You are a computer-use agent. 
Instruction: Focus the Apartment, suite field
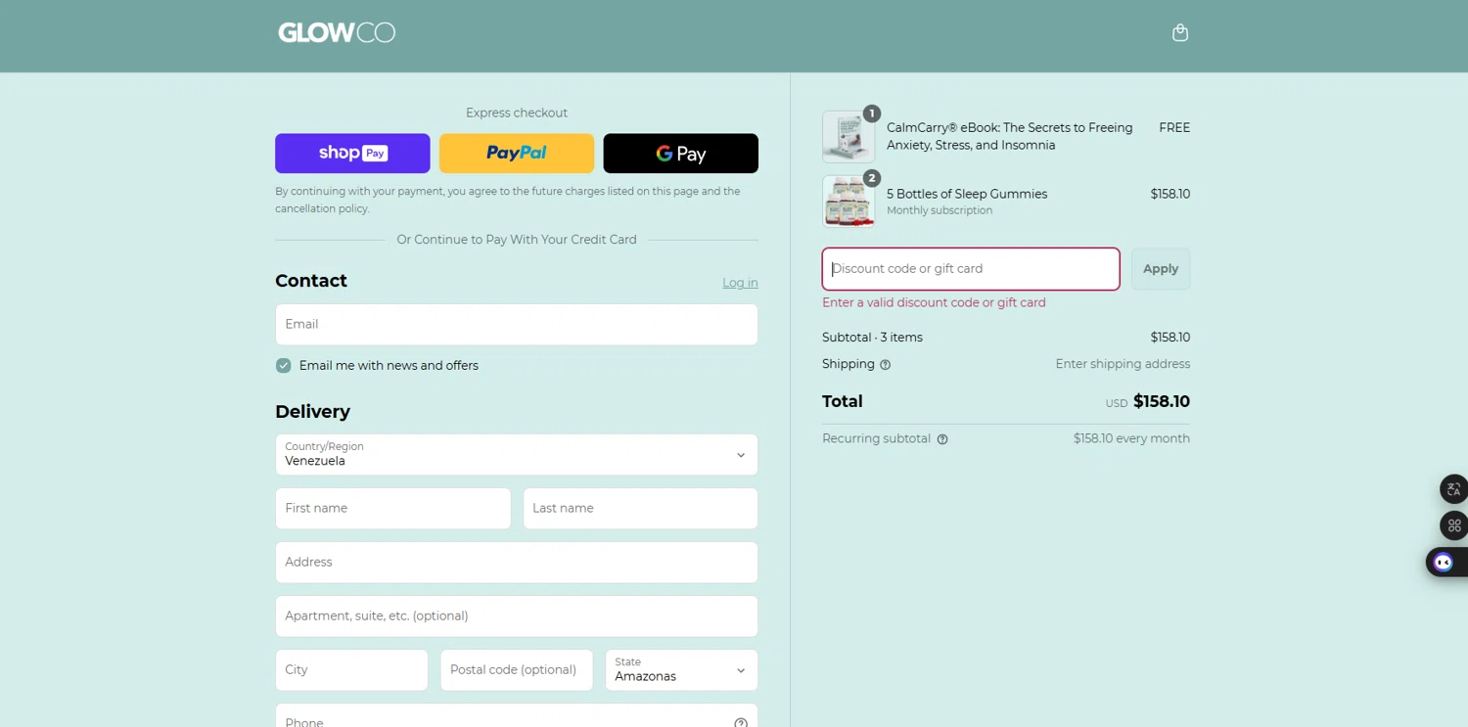click(517, 616)
